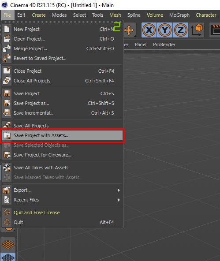Open the Volume menu

point(155,15)
